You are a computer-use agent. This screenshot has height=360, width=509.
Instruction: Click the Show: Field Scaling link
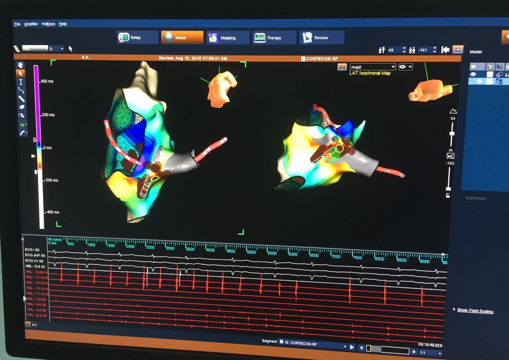pyautogui.click(x=475, y=311)
